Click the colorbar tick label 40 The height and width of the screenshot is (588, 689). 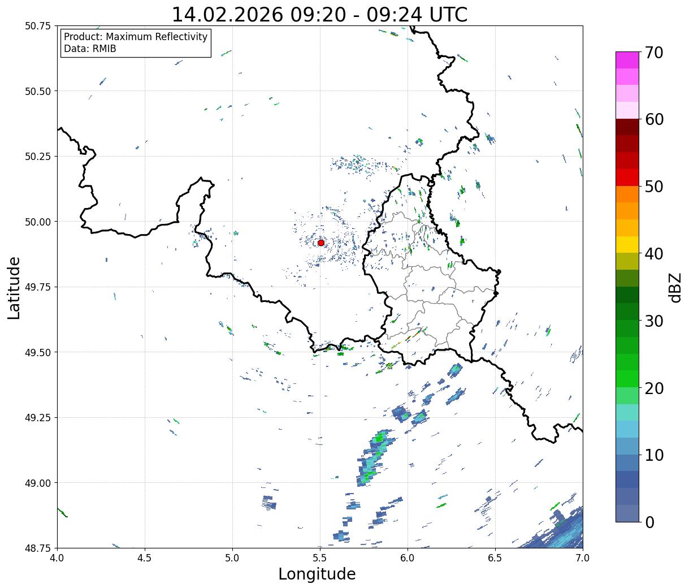point(653,254)
